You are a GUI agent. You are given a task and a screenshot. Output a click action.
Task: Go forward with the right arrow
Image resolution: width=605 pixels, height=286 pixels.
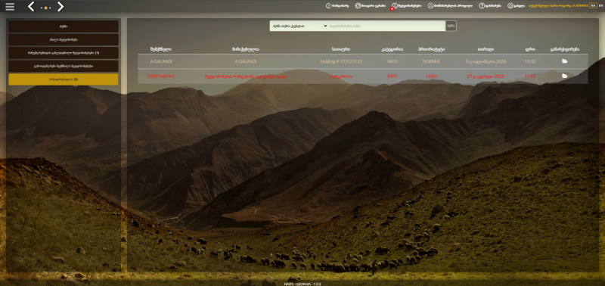60,6
